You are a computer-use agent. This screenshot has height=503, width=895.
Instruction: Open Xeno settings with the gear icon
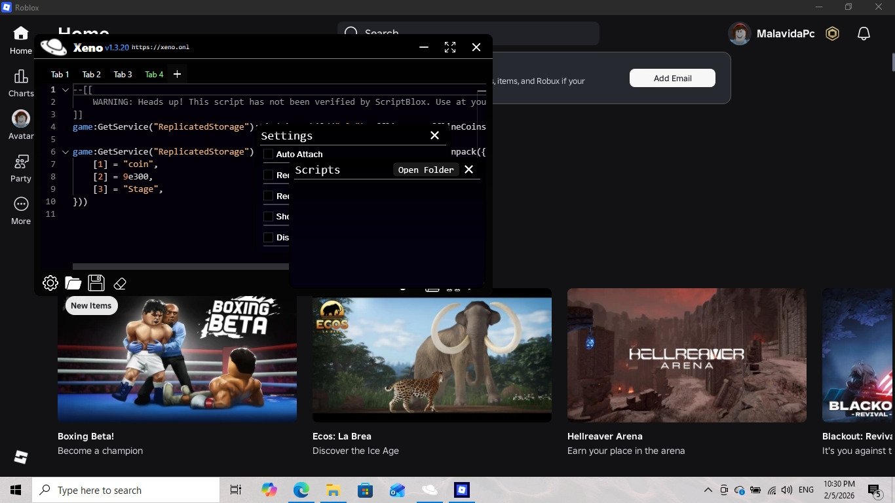[50, 283]
